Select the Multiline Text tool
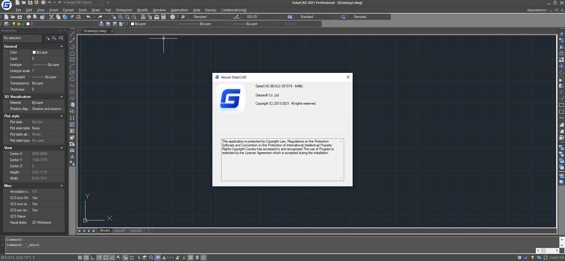 72,157
